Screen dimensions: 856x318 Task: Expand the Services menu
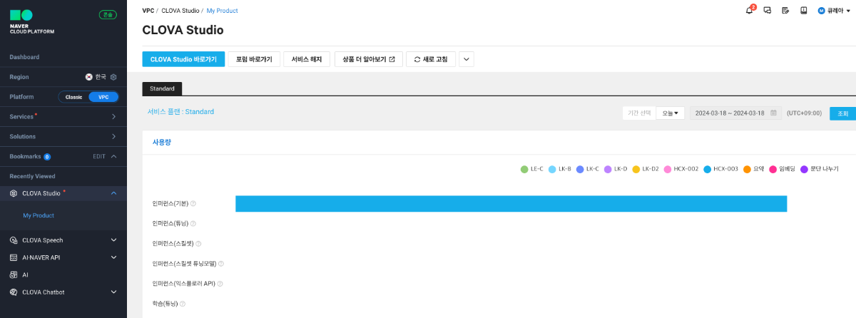[113, 116]
